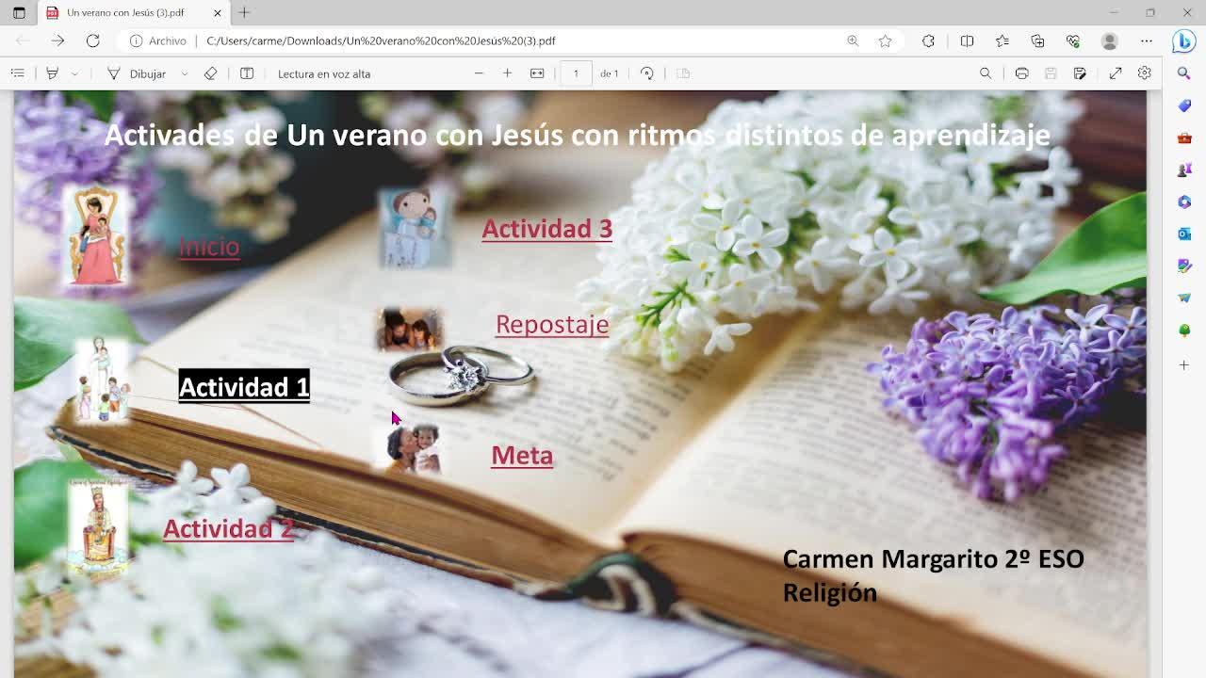1206x678 pixels.
Task: Select the Eraser tool
Action: click(210, 73)
